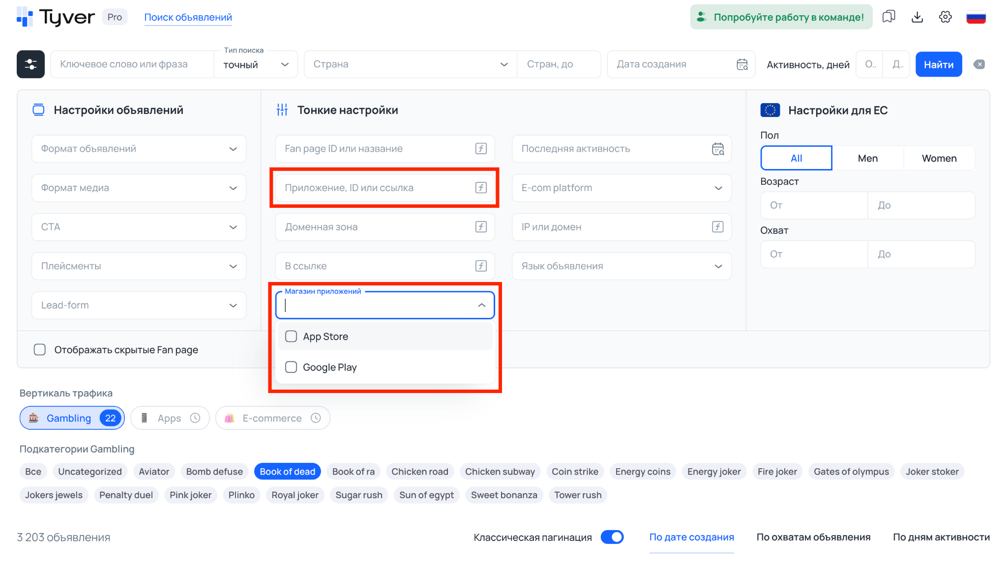Viewport: 1007px width, 564px height.
Task: Expand the ad format dropdown
Action: [139, 149]
